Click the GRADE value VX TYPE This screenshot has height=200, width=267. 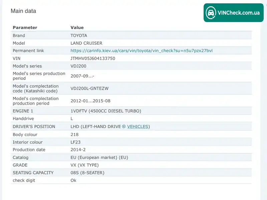click(85, 165)
